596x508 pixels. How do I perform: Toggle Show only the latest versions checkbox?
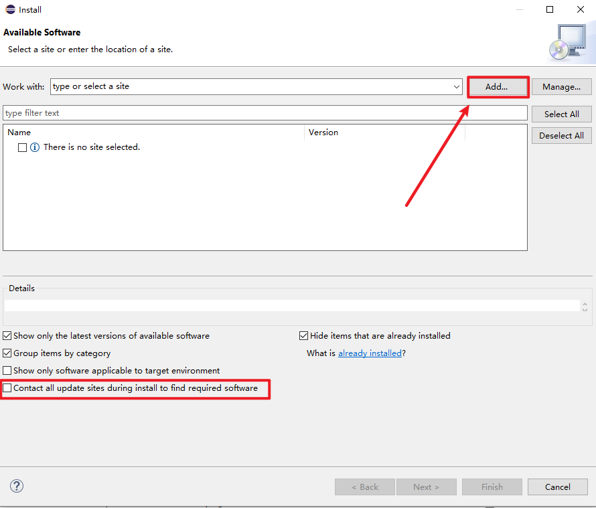coord(7,336)
